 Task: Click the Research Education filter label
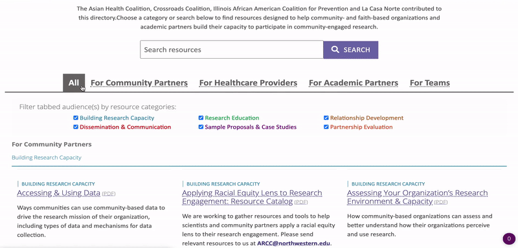click(232, 118)
